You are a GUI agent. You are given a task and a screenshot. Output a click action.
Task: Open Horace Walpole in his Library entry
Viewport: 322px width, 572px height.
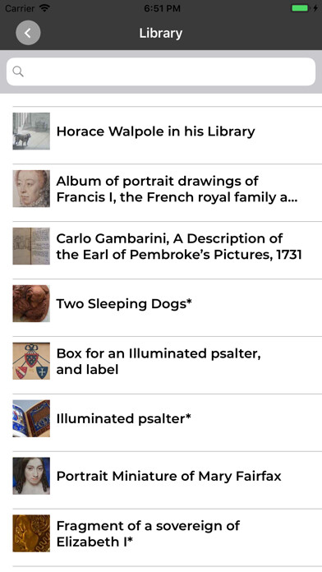156,131
